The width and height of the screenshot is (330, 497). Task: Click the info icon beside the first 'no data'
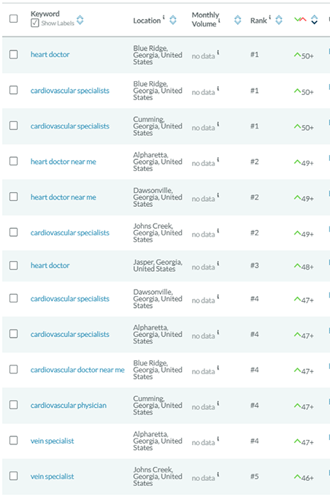218,53
